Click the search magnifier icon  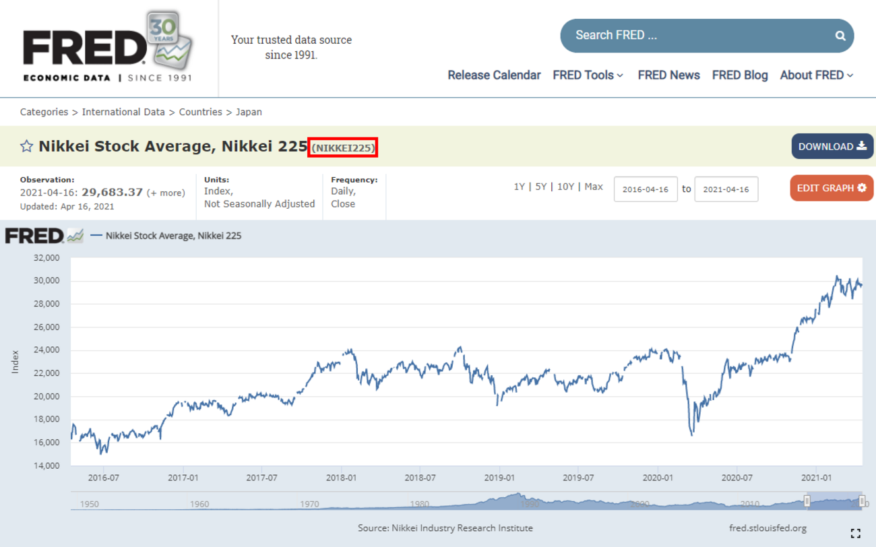840,36
